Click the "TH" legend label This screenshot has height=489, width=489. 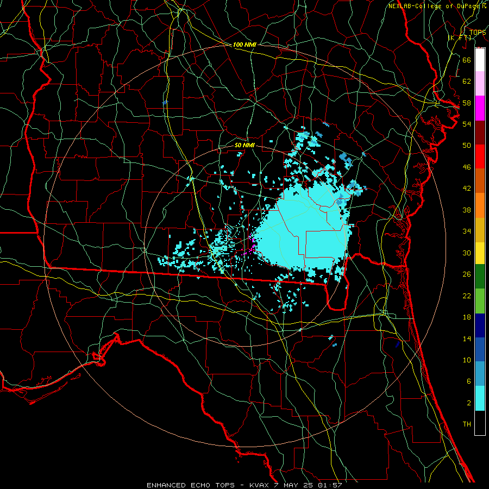coord(467,424)
